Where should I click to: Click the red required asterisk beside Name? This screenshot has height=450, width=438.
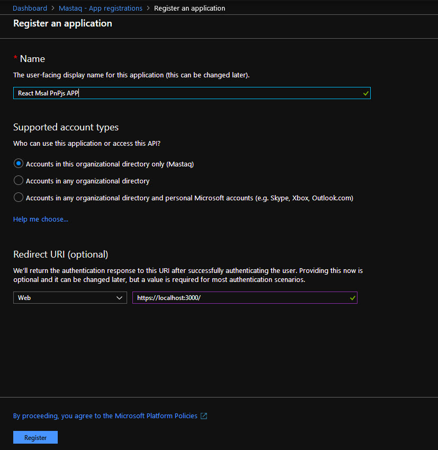[x=15, y=58]
